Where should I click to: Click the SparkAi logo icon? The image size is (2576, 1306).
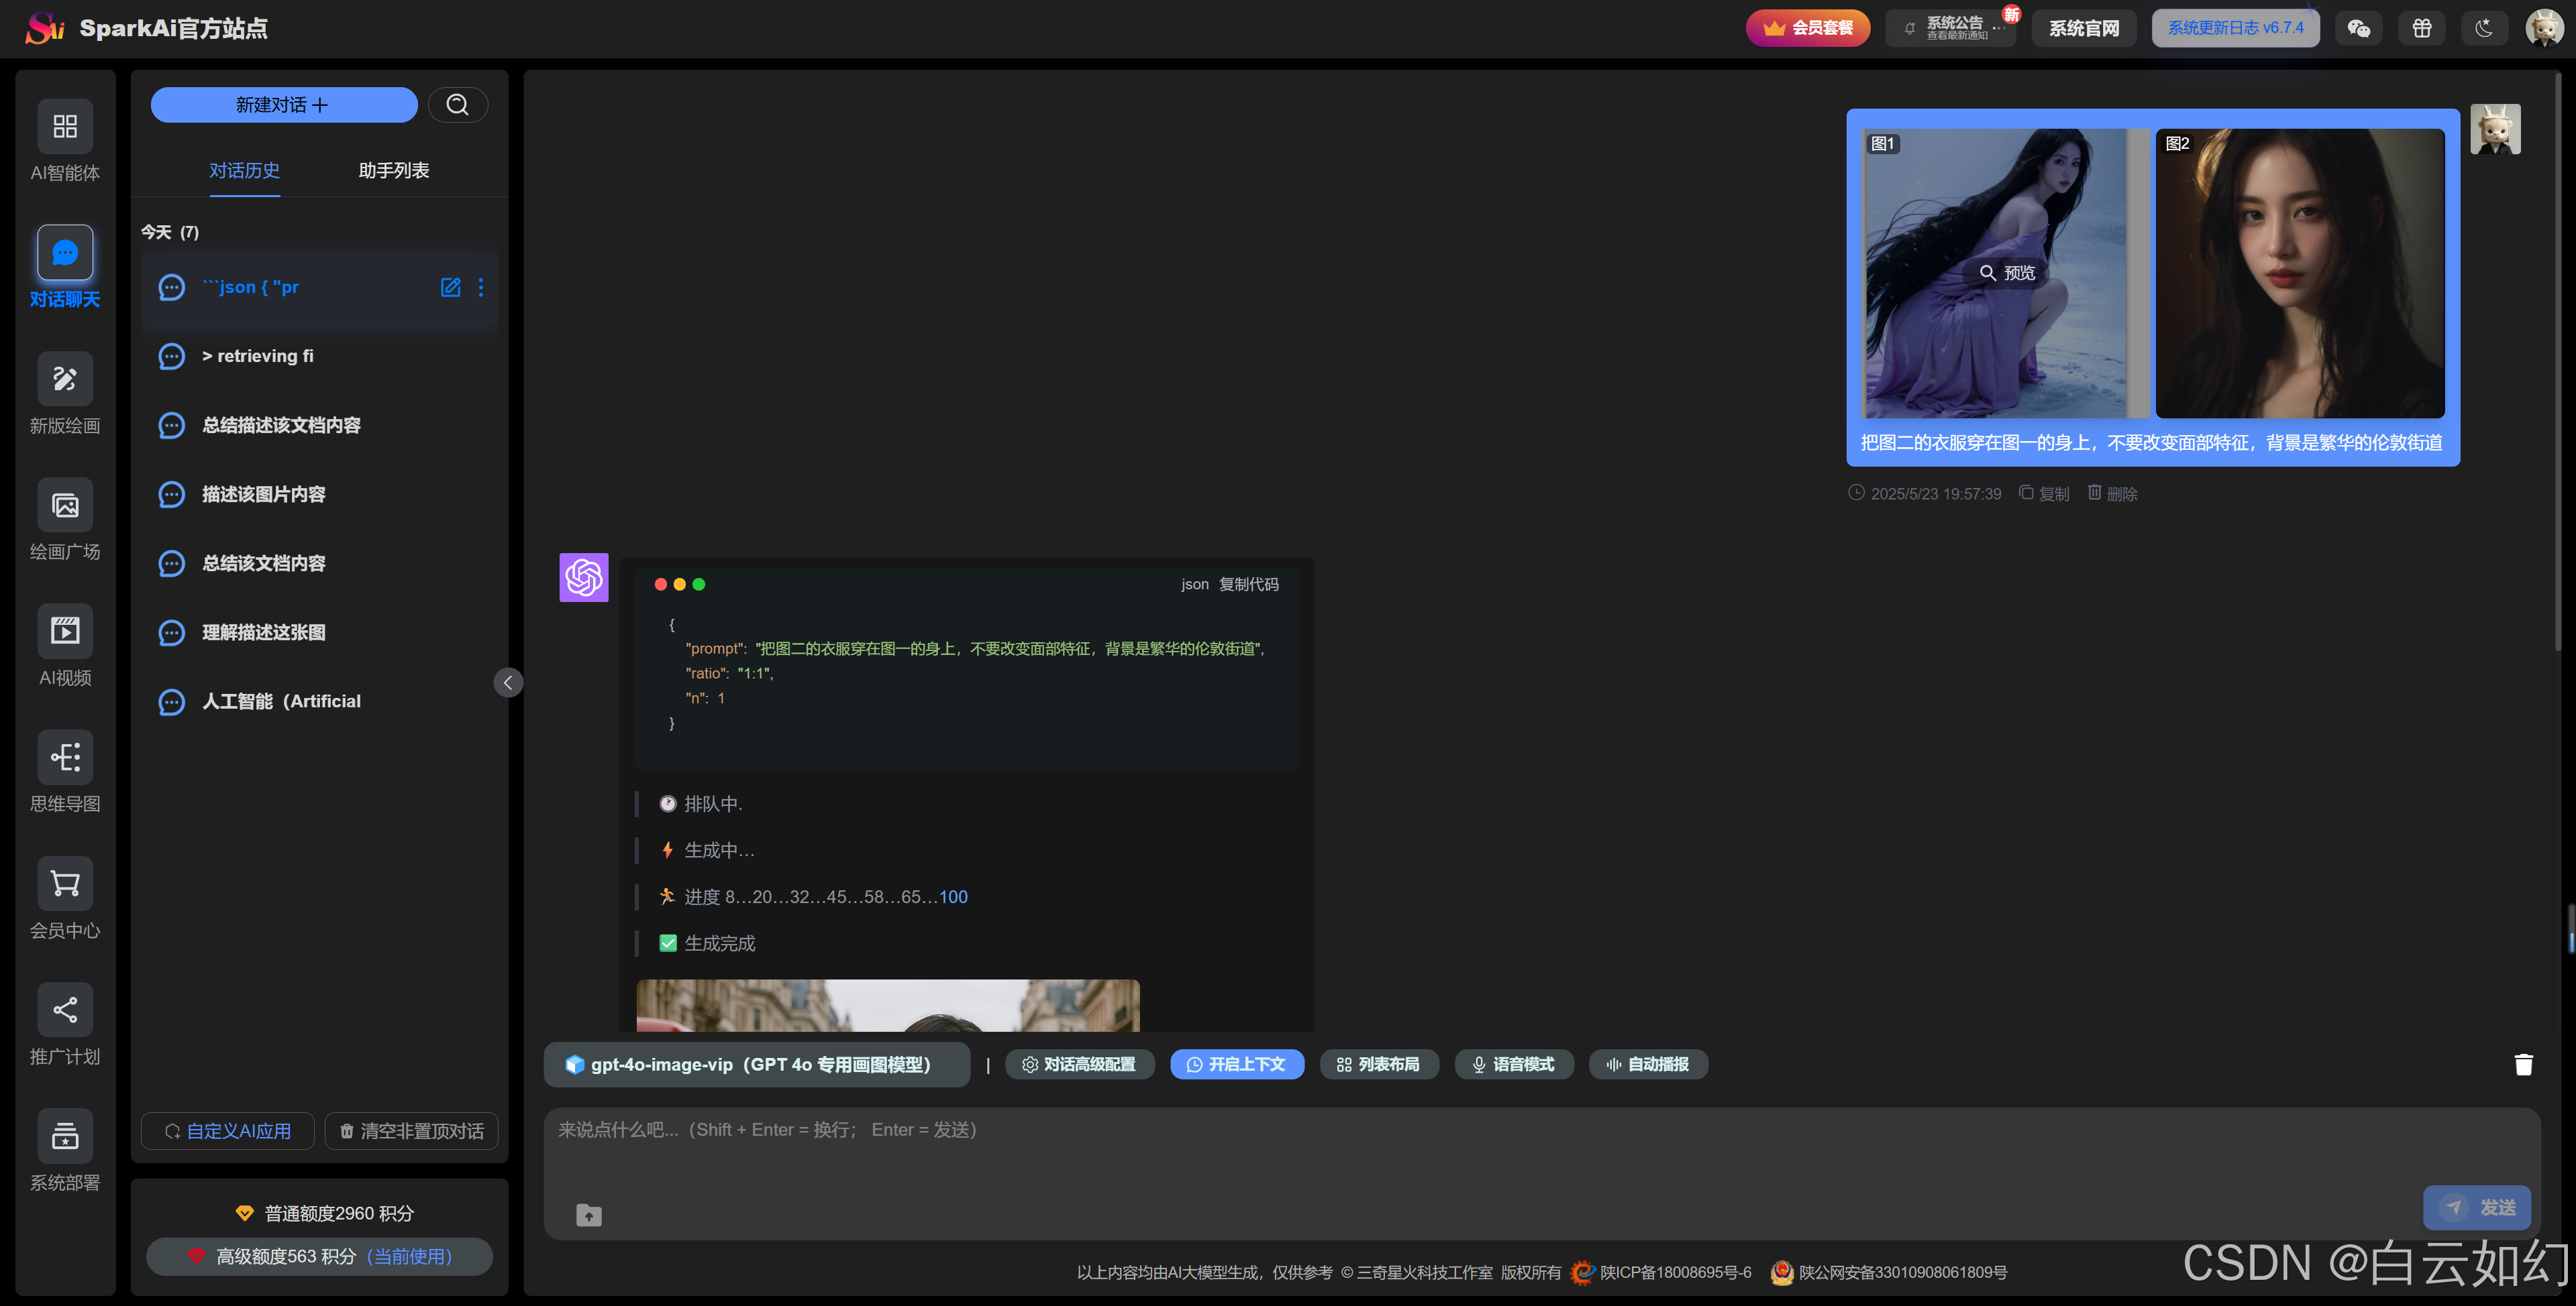45,28
